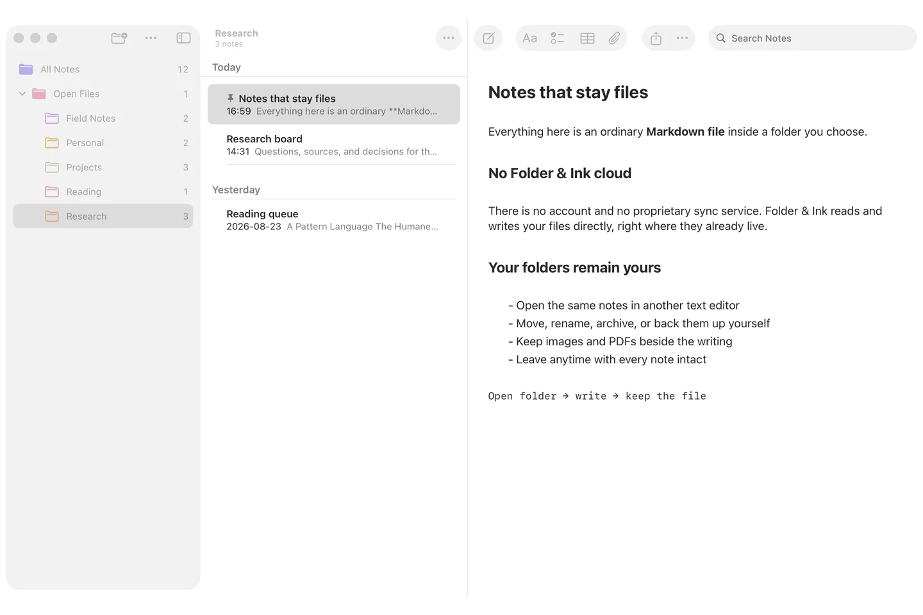Click the Research orange folder icon
Image resolution: width=923 pixels, height=615 pixels.
[x=52, y=216]
